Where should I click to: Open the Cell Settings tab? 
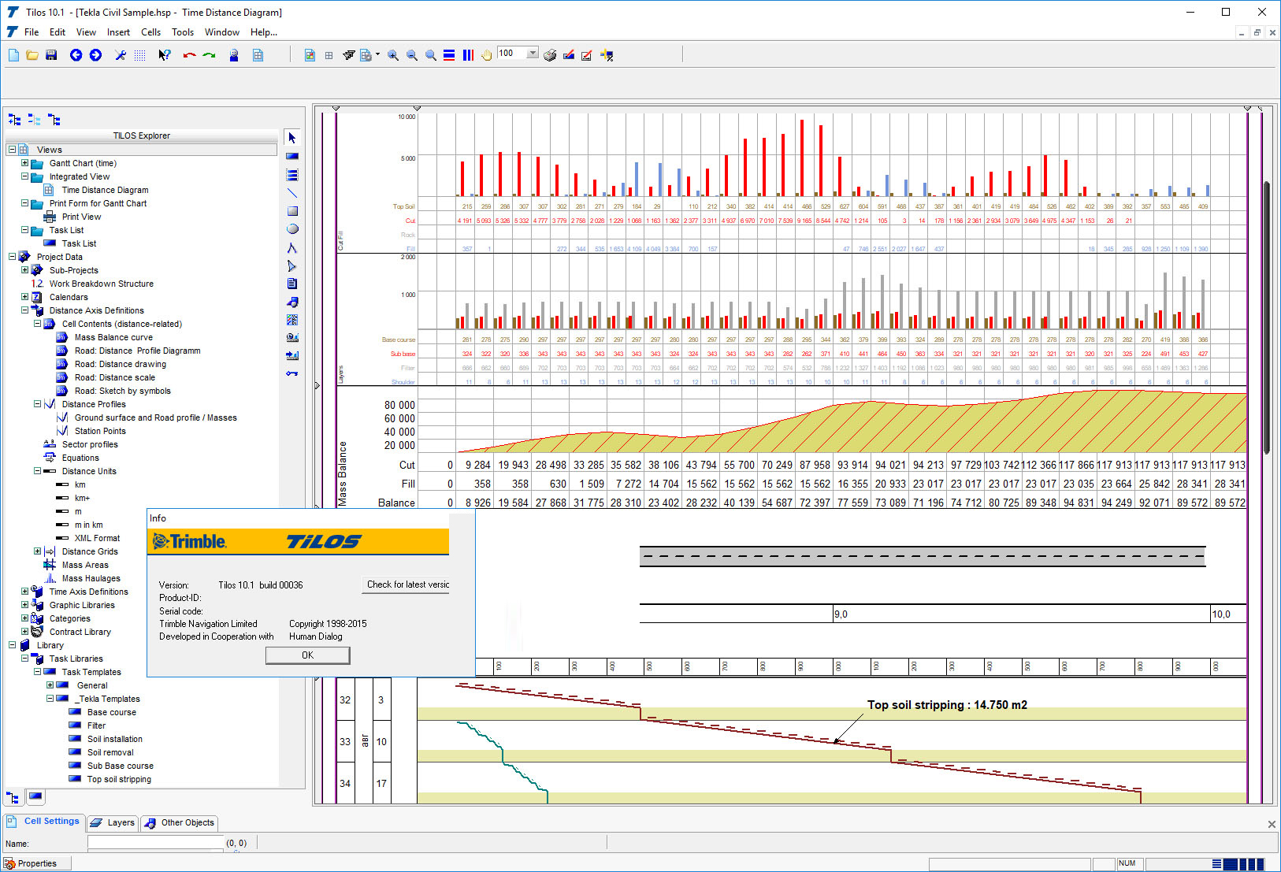point(44,822)
